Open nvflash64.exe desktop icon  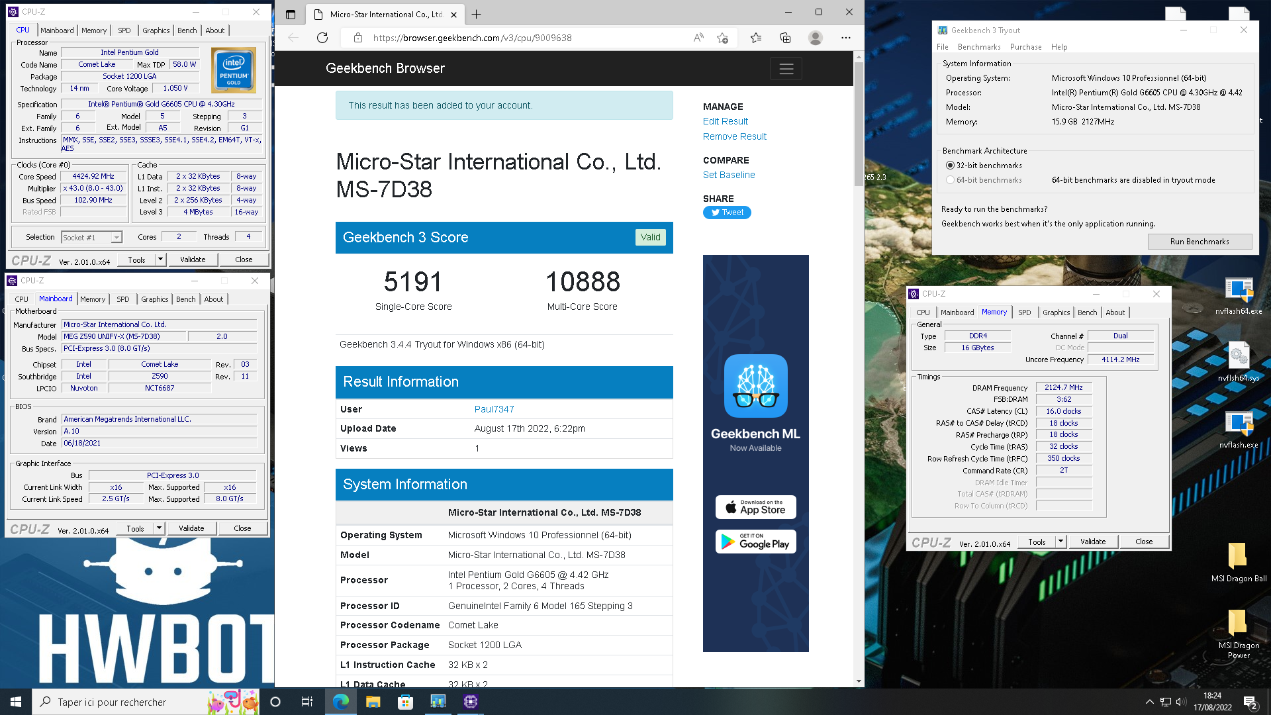(x=1238, y=296)
